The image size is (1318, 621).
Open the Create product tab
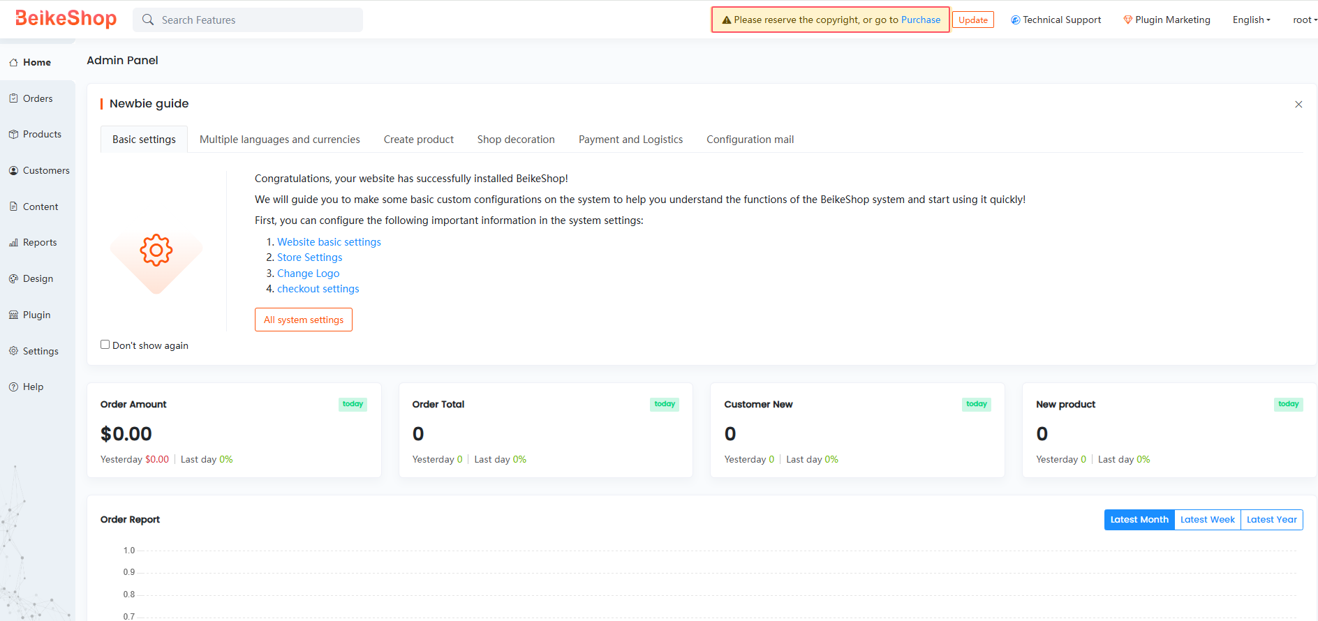[x=419, y=140]
